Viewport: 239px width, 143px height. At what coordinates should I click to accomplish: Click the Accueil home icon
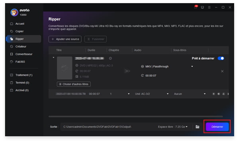(x=12, y=24)
